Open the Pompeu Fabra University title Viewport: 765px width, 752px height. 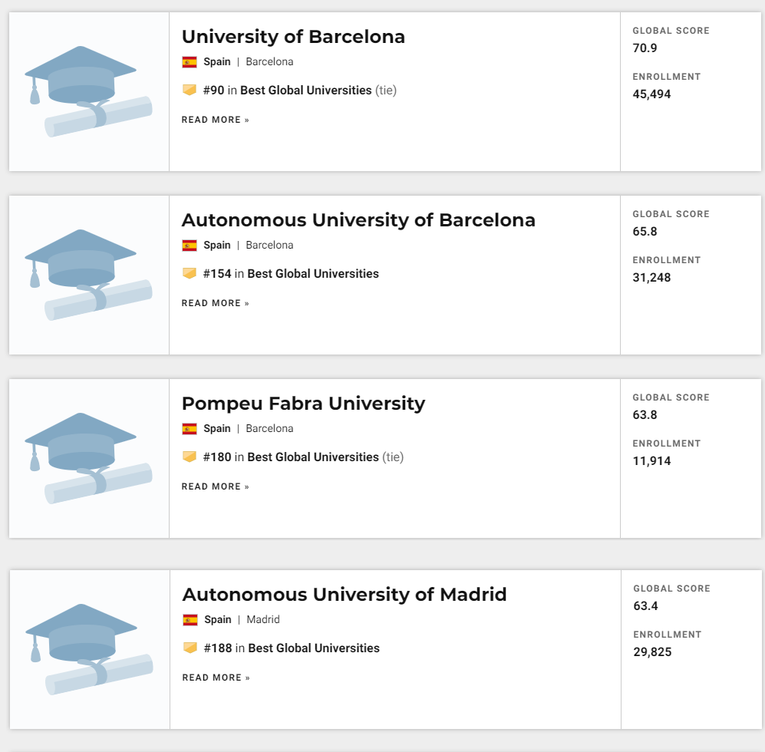tap(303, 404)
